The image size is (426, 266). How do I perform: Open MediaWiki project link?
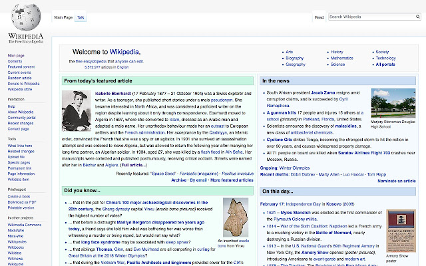pyautogui.click(x=16, y=231)
